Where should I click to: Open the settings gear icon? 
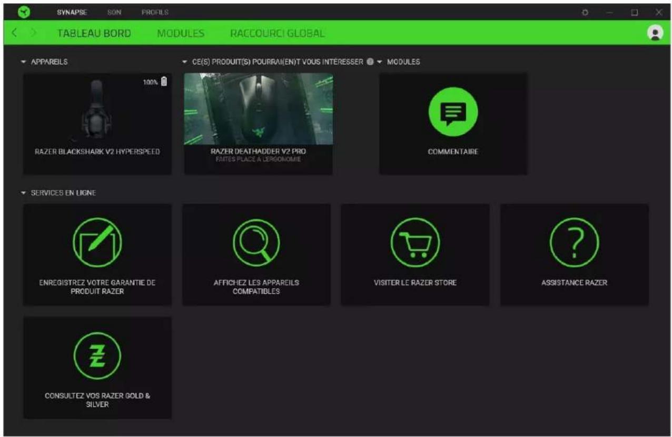[585, 12]
